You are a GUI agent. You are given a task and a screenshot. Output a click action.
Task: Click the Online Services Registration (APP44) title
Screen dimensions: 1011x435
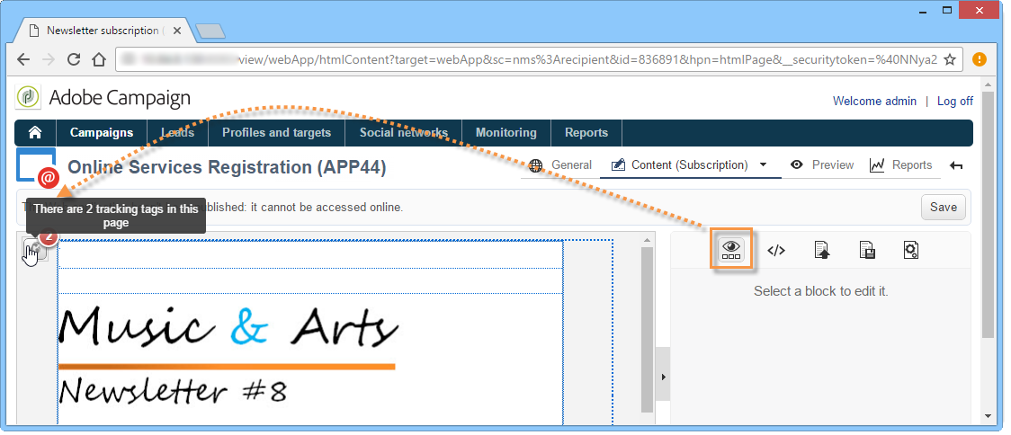coord(227,167)
